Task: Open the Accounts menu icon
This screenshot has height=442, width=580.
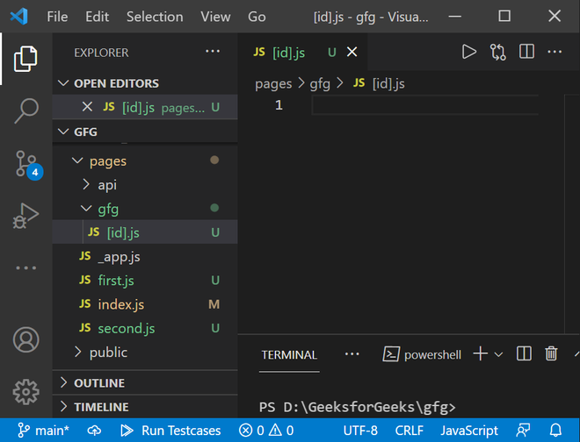Action: point(26,339)
